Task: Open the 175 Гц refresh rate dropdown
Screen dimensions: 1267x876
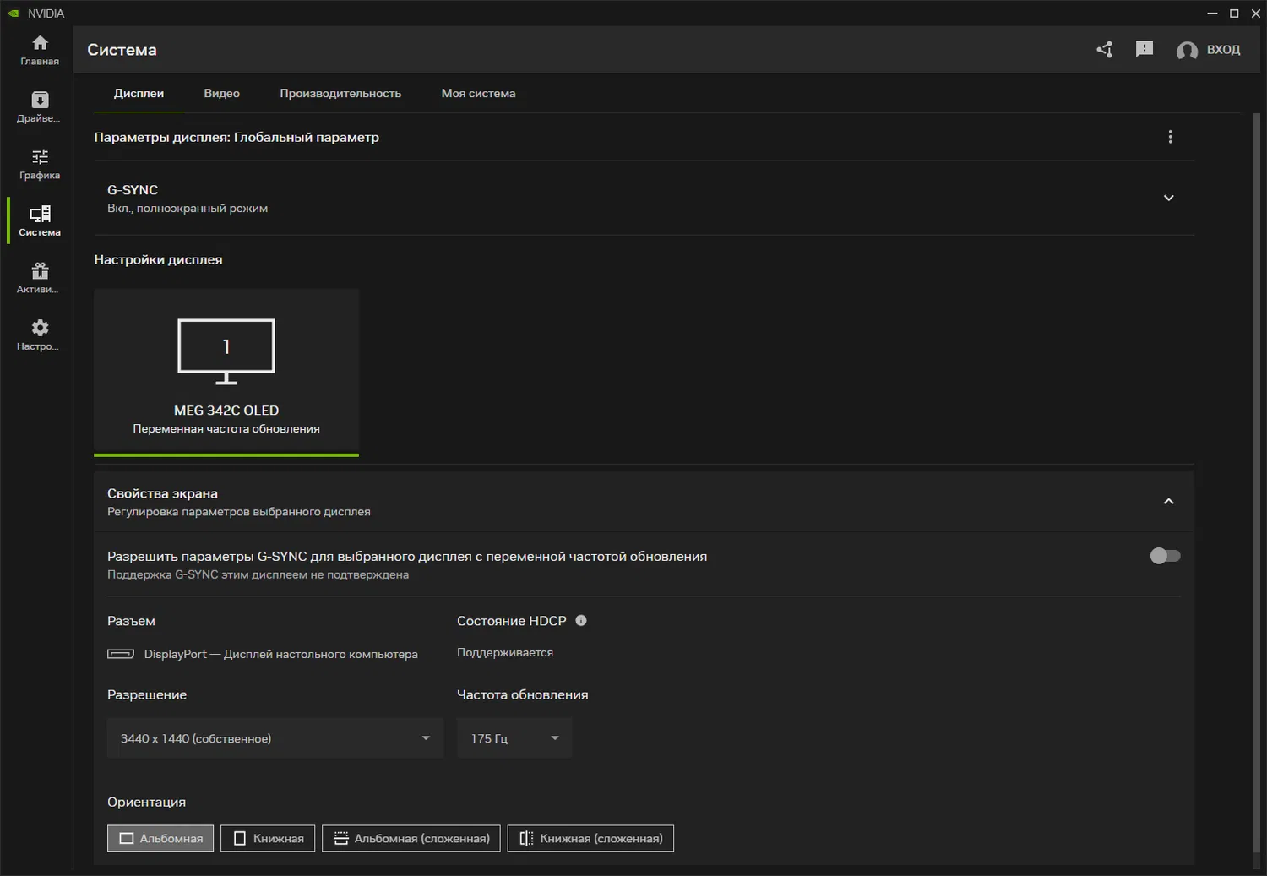Action: pos(514,738)
